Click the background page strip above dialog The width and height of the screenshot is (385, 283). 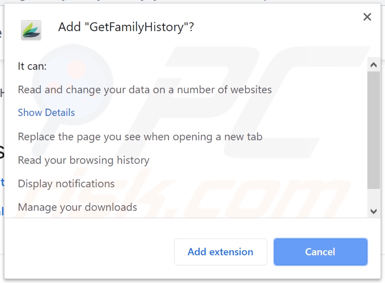pyautogui.click(x=195, y=1)
